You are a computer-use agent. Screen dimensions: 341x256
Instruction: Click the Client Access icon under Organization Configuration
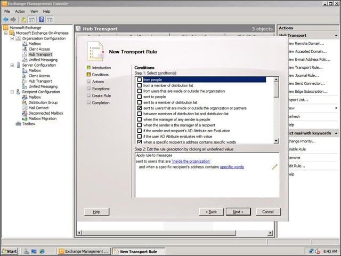pos(25,49)
